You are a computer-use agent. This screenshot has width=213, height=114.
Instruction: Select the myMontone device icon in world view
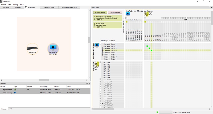(x=32, y=48)
